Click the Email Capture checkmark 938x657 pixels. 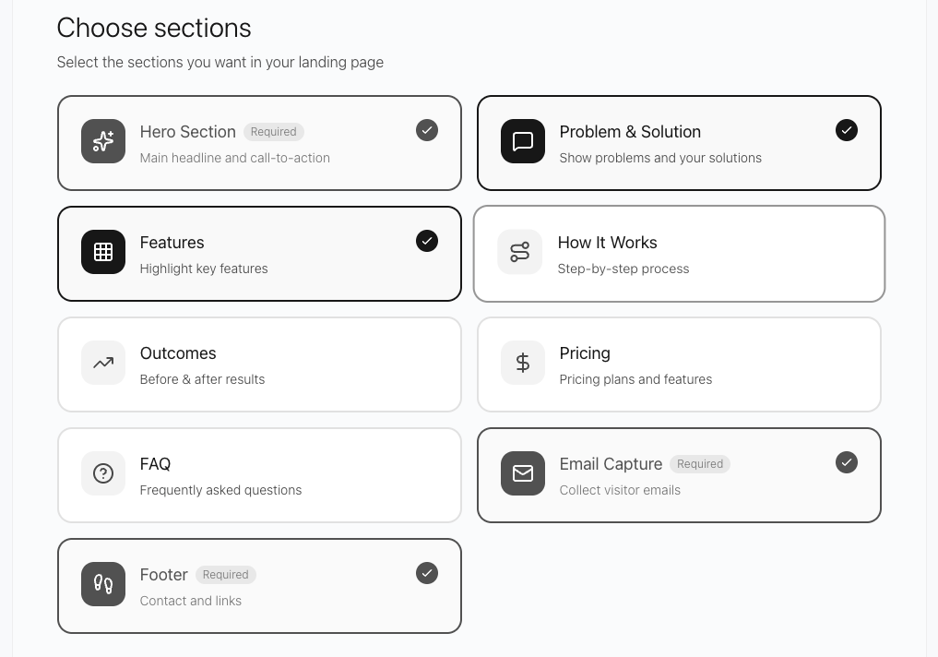pos(847,462)
